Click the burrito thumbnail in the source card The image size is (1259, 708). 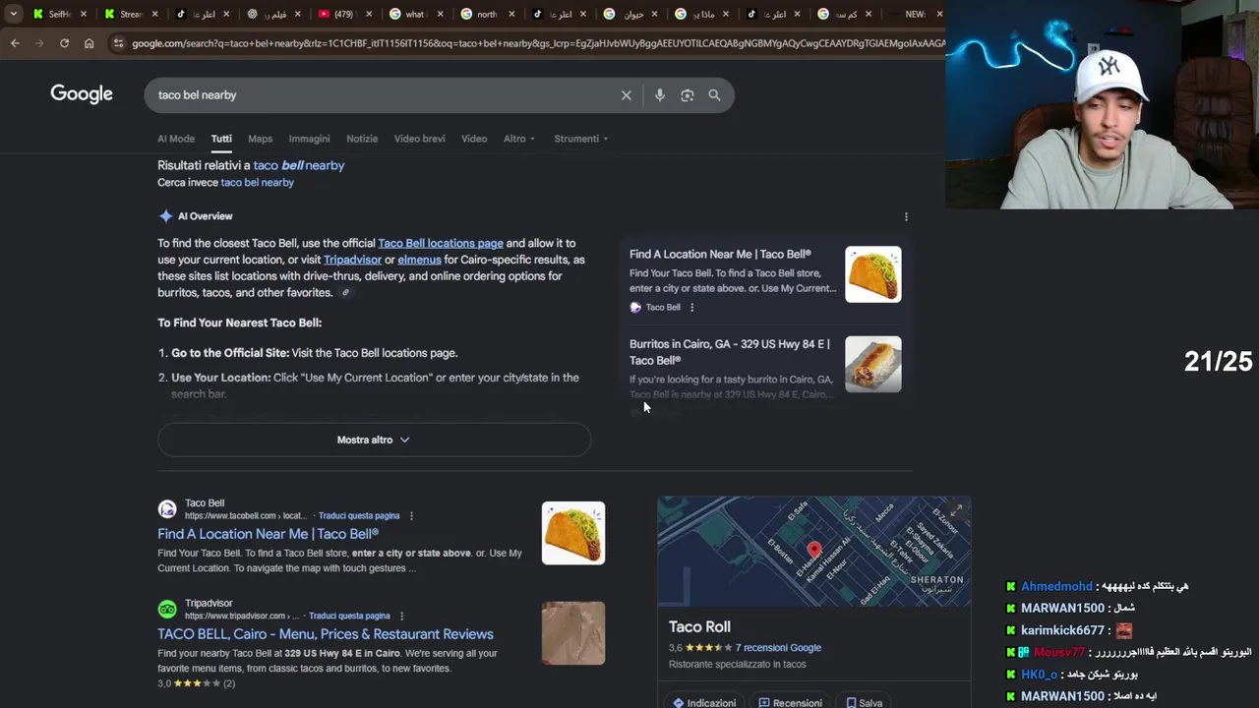872,365
